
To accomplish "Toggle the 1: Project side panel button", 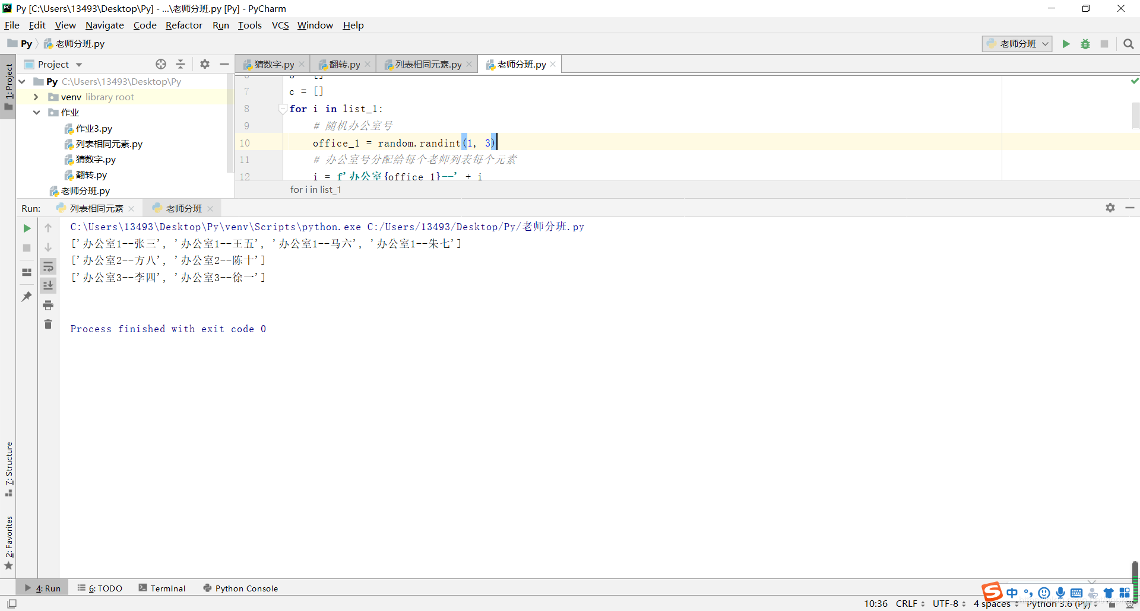I will pos(8,87).
